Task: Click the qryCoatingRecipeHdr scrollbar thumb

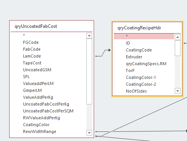Action: pos(177,48)
